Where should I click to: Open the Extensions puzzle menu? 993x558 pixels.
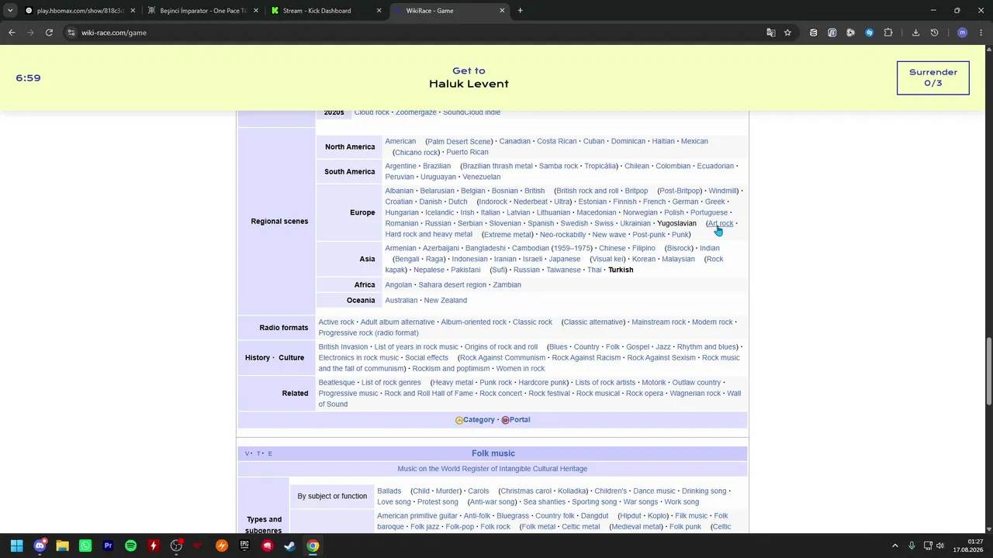[x=888, y=33]
